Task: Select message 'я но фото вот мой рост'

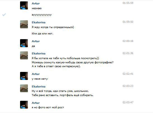Action: (x=48, y=107)
